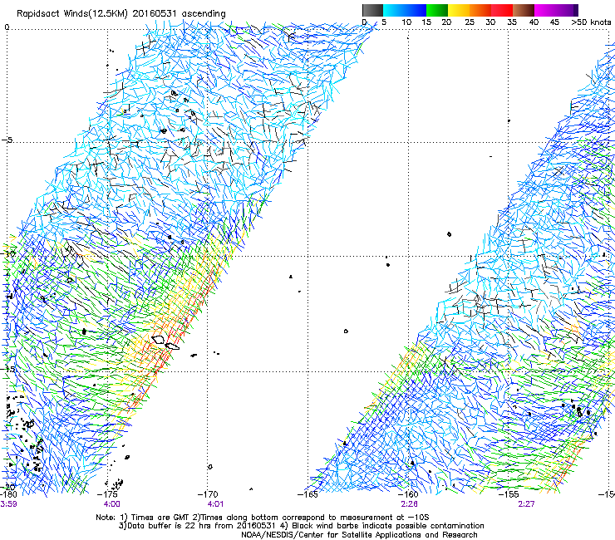The image size is (615, 540).
Task: Click the '-155' longitude axis label
Action: [x=509, y=494]
